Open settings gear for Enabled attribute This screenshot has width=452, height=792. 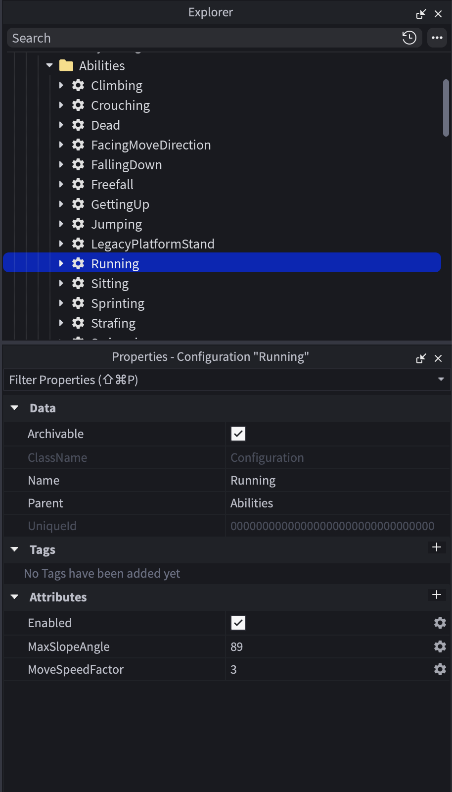440,623
